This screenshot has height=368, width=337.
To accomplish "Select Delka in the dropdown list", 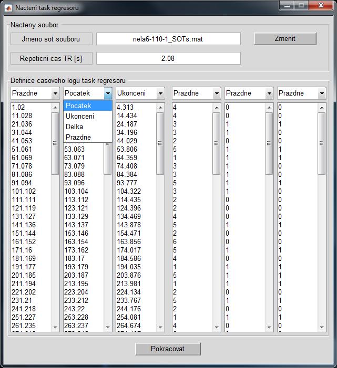I will [x=88, y=127].
